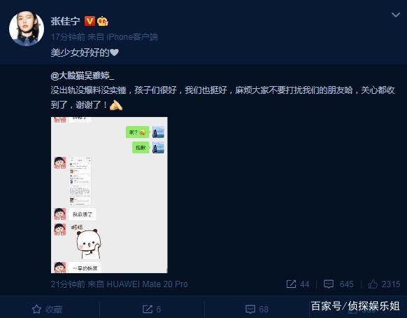Click the bottom repost button showing 6

pos(152,309)
